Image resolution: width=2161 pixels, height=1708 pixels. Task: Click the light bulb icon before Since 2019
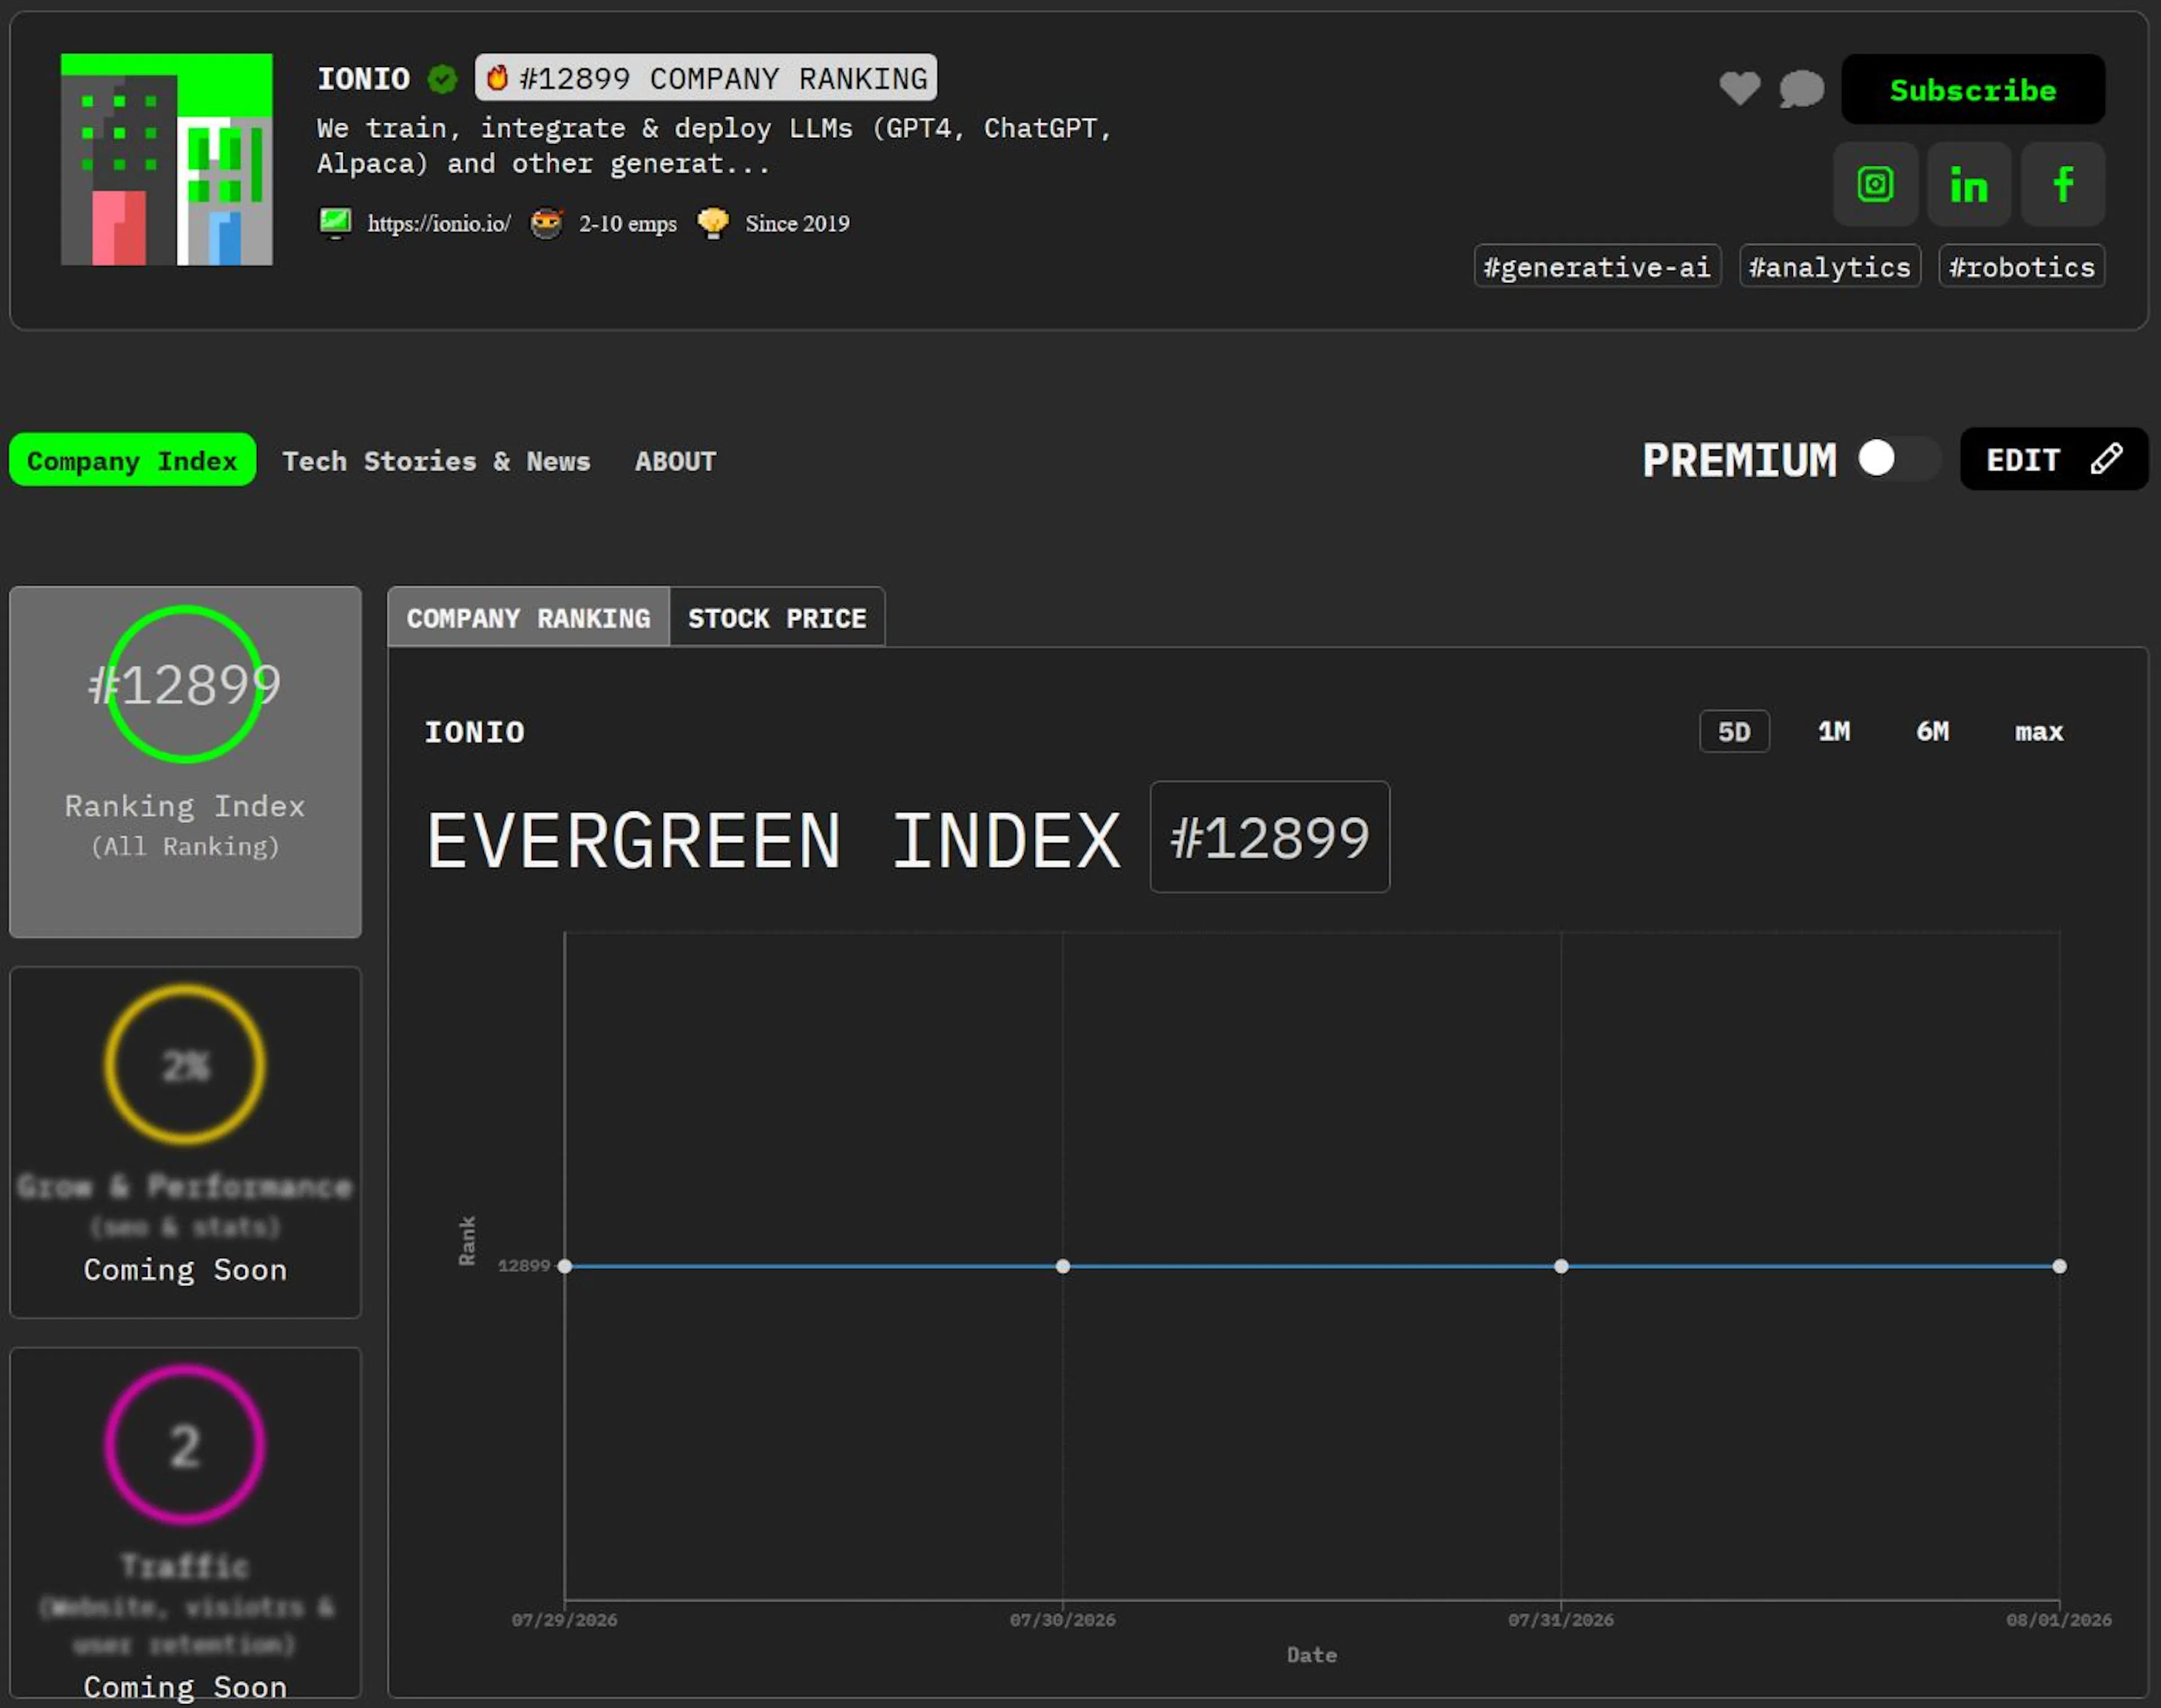712,222
